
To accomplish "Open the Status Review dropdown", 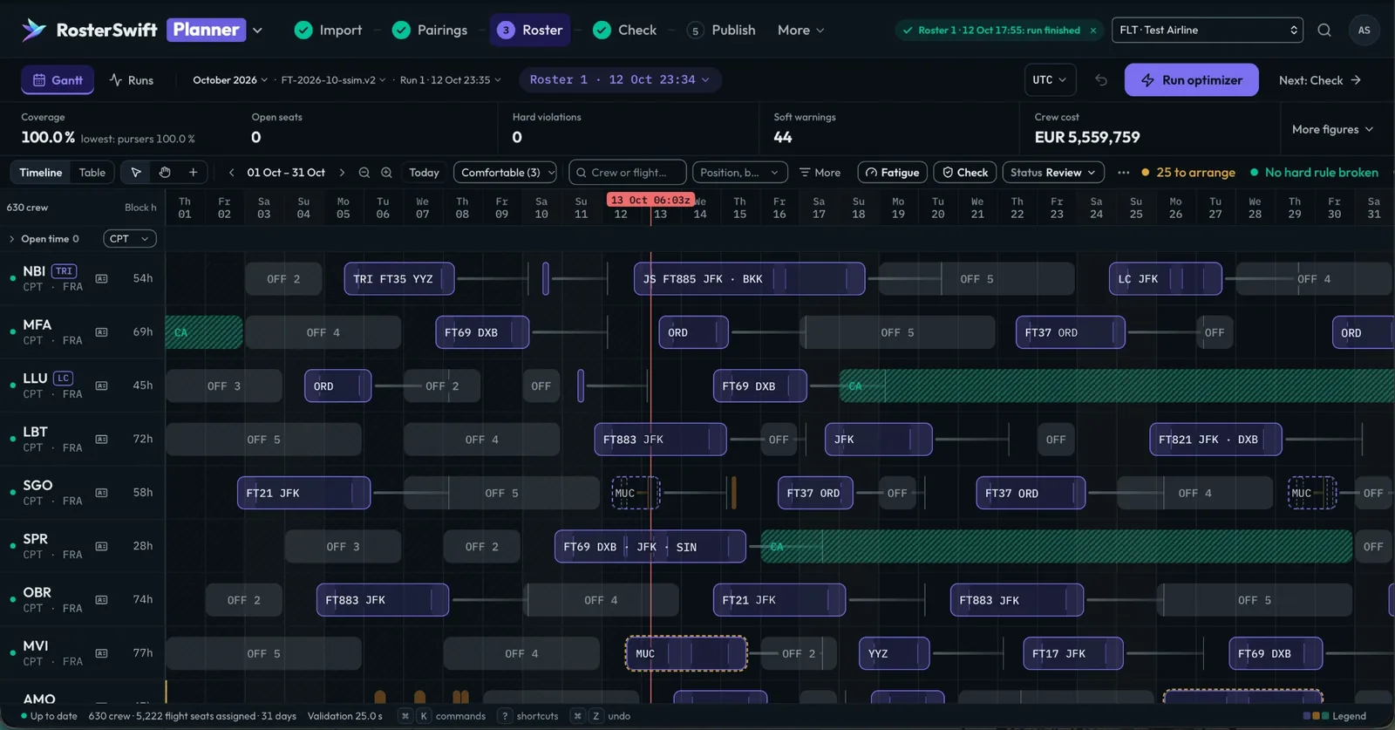I will tap(1053, 173).
